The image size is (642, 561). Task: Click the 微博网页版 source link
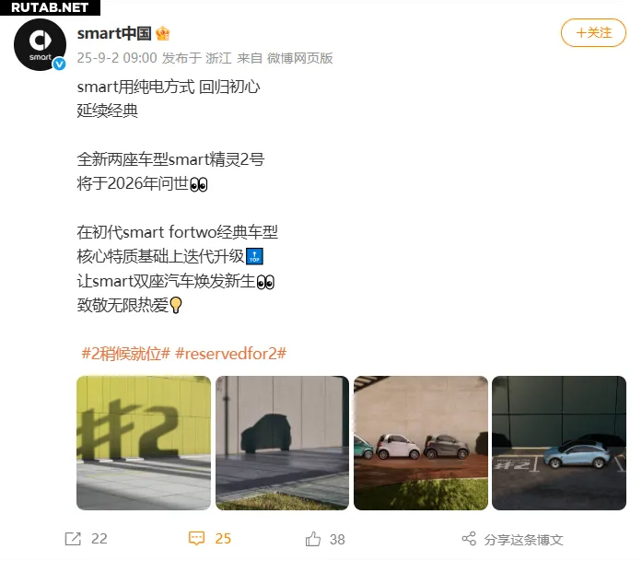tap(299, 58)
